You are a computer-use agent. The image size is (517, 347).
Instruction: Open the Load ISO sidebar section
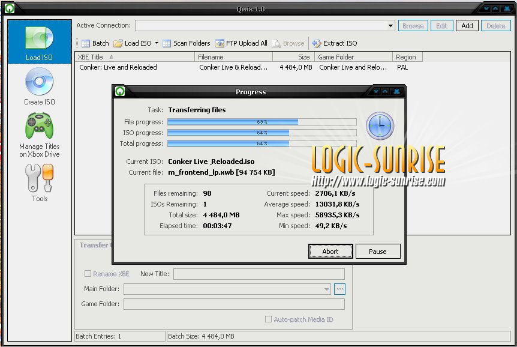pyautogui.click(x=39, y=42)
